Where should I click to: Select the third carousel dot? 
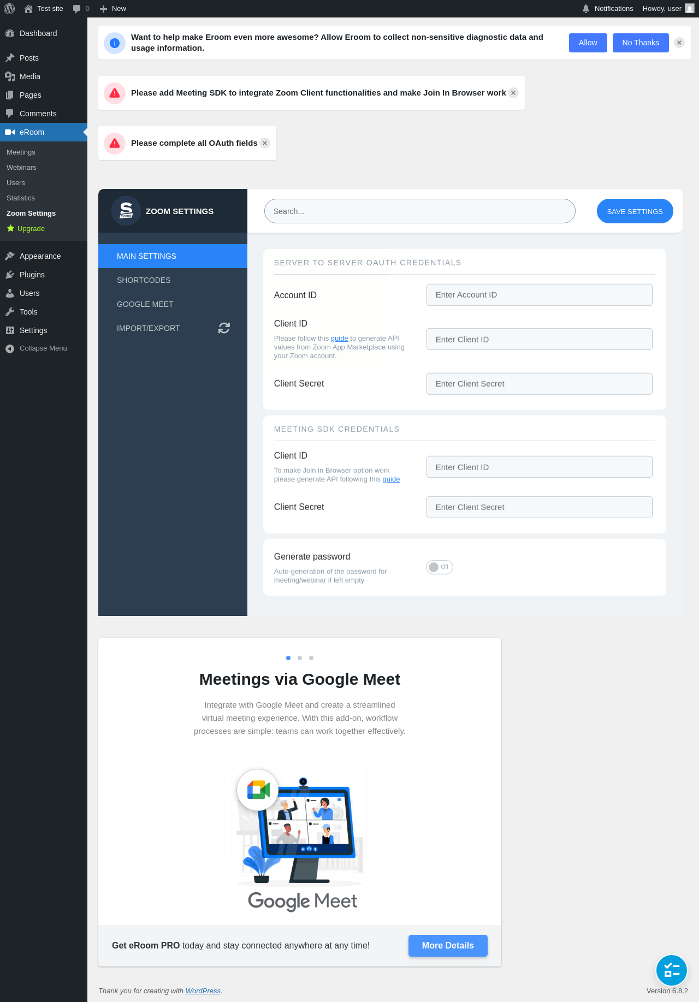311,658
